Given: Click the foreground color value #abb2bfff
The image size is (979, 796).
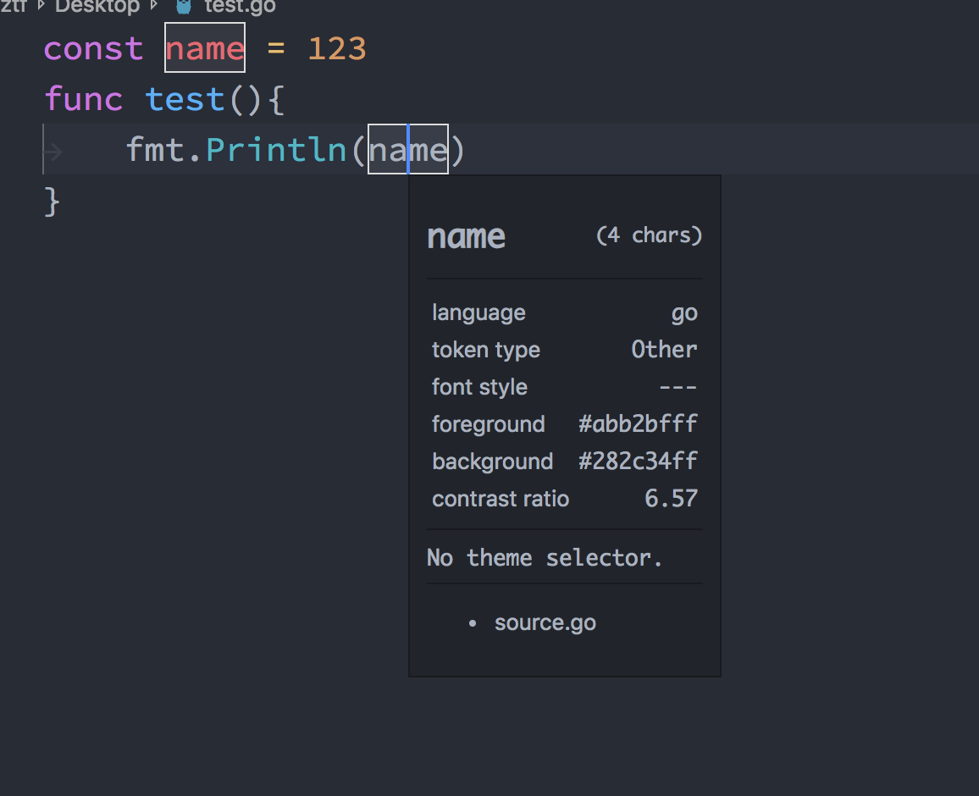Looking at the screenshot, I should point(638,423).
